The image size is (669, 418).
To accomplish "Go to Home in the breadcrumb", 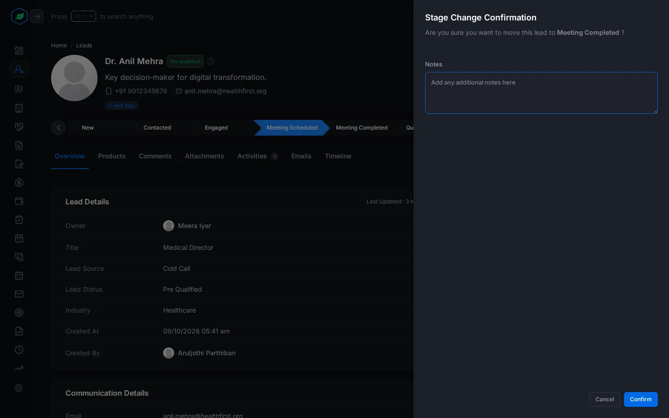I will click(x=59, y=46).
